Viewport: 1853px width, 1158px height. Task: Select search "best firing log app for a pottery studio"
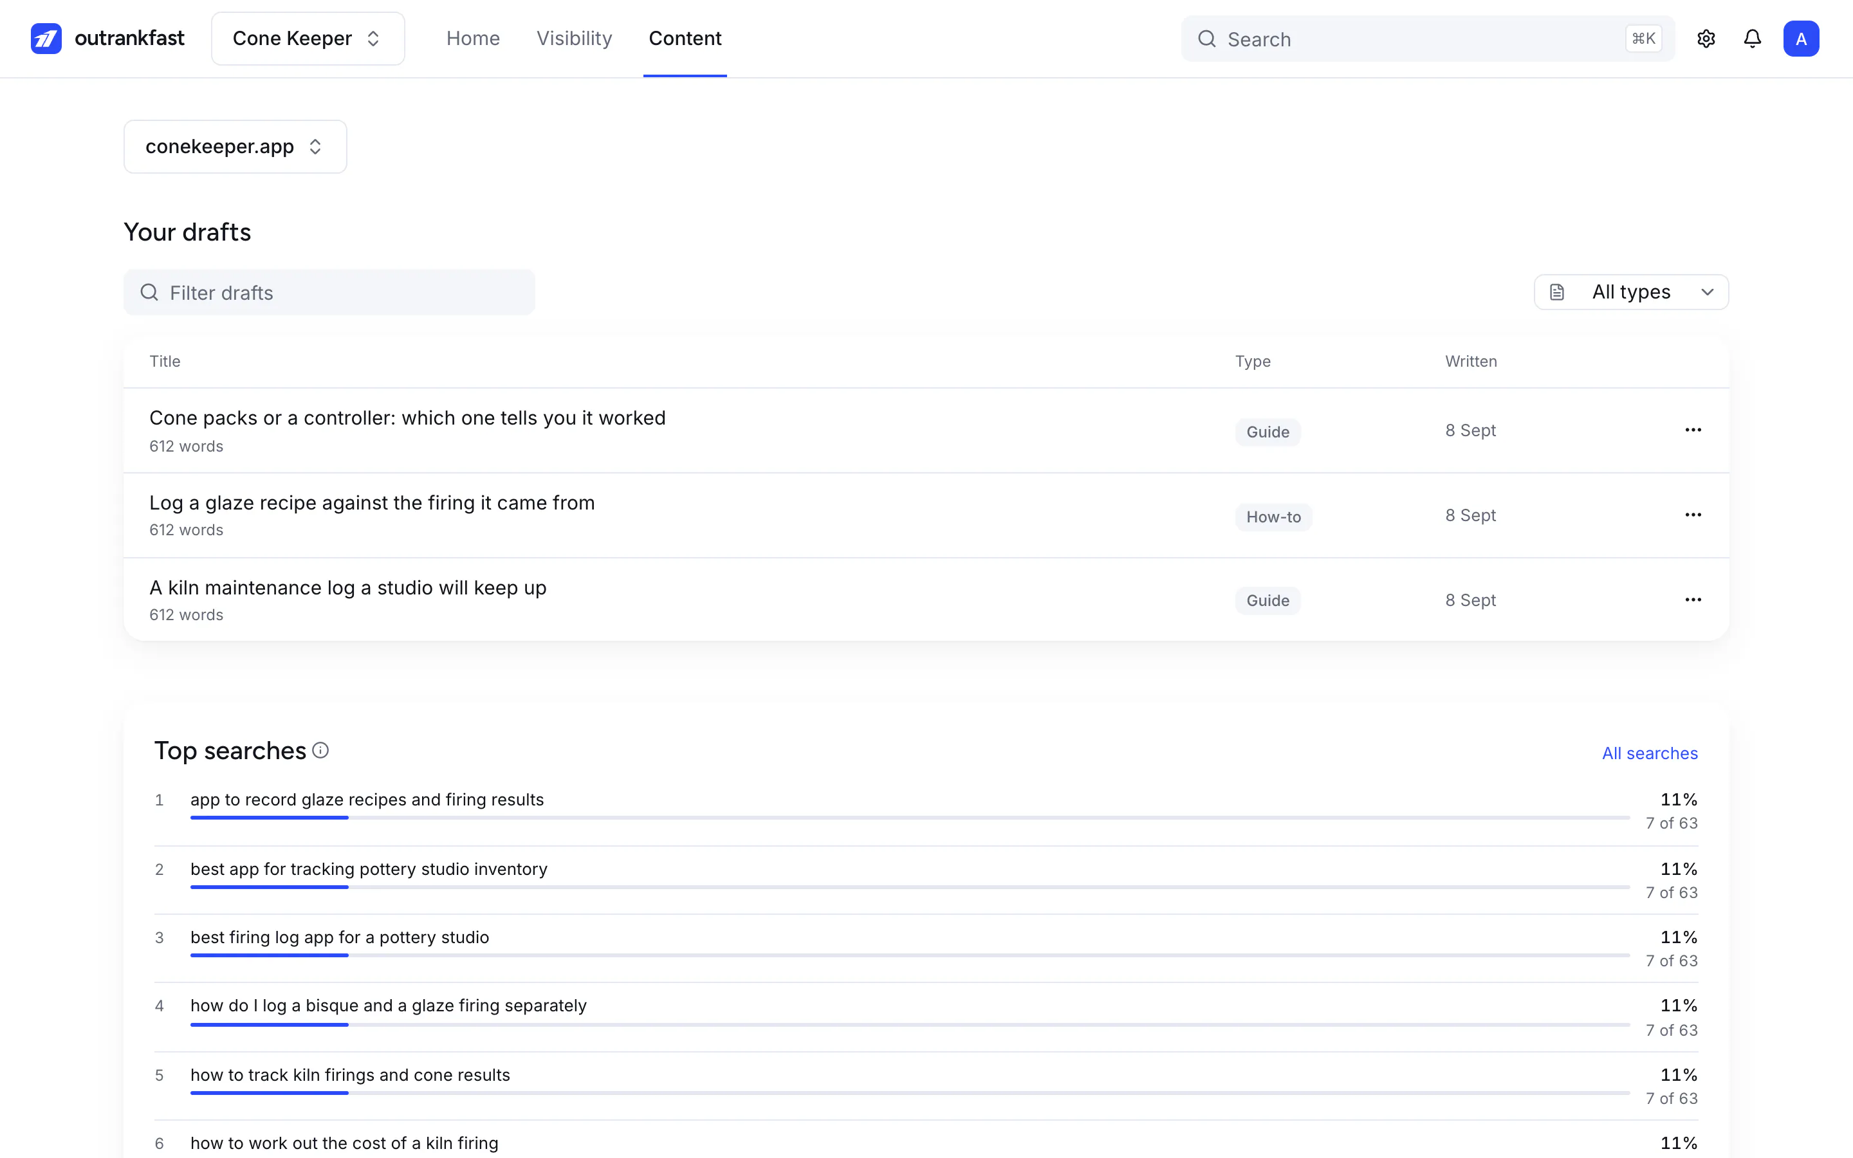click(339, 937)
